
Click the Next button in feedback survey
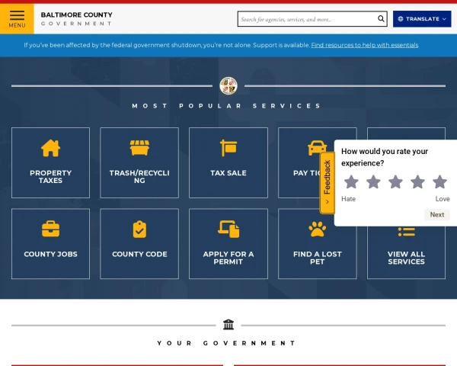436,214
